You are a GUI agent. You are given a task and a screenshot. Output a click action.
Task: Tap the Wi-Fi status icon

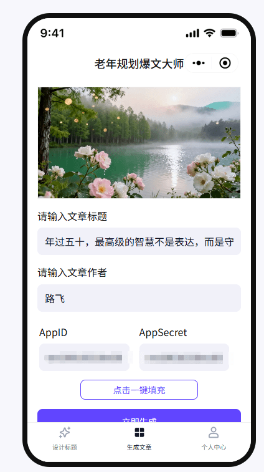209,33
